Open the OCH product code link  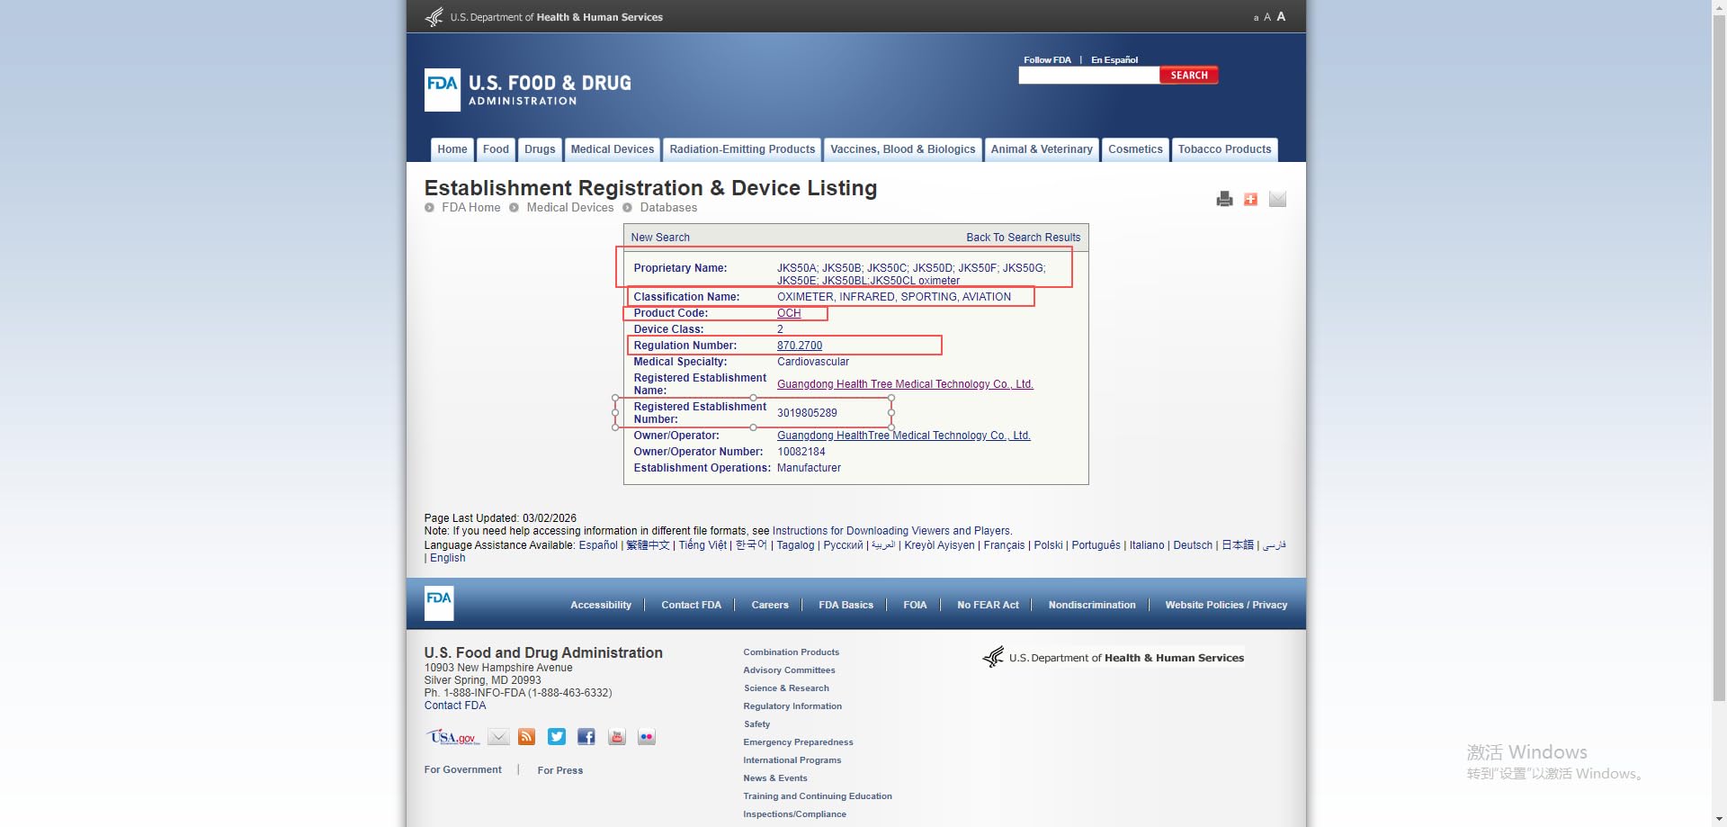pyautogui.click(x=789, y=313)
